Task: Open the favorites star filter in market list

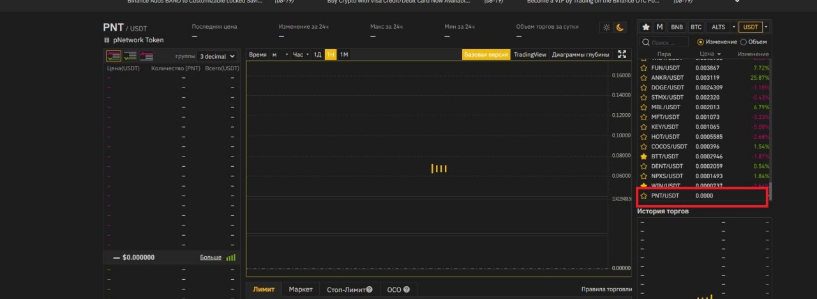Action: coord(646,27)
